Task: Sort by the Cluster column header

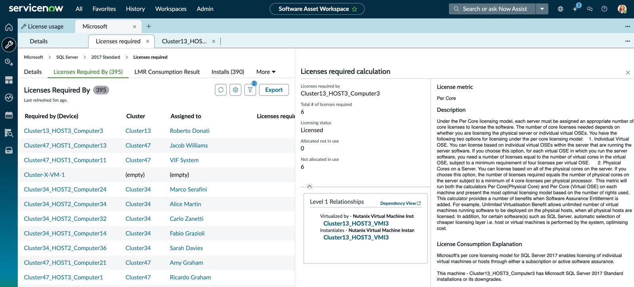Action: click(x=136, y=116)
